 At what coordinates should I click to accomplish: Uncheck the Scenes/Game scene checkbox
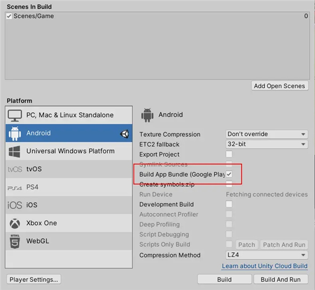9,16
